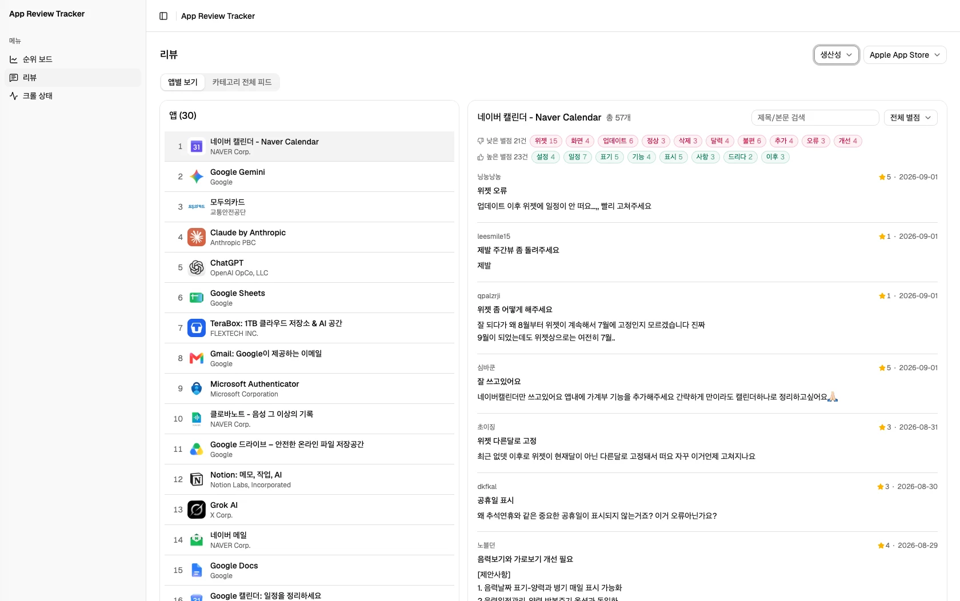Toggle the 업데이트 6 keyword filter

coord(618,141)
